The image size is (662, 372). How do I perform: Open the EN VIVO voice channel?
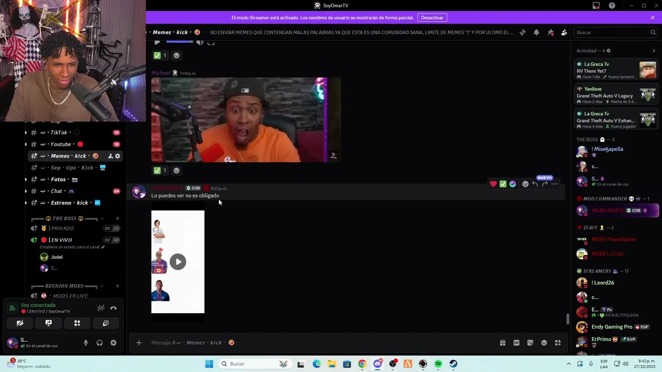pos(74,240)
